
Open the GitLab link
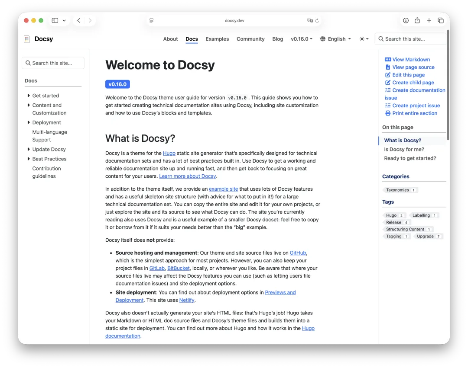(157, 268)
